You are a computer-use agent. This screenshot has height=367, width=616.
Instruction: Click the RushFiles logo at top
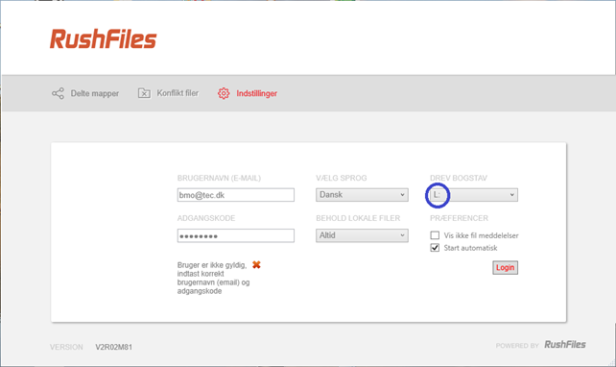coord(103,39)
